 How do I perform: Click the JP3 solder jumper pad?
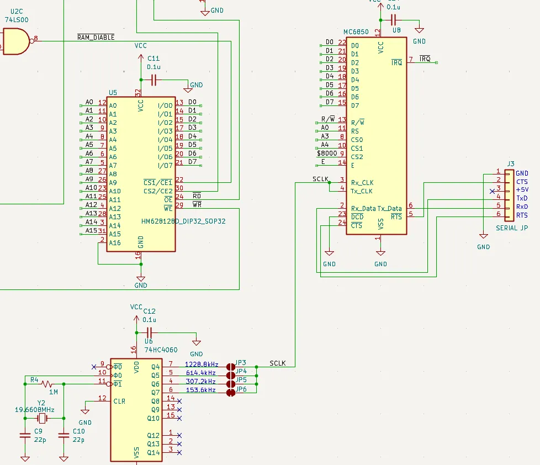tap(231, 367)
